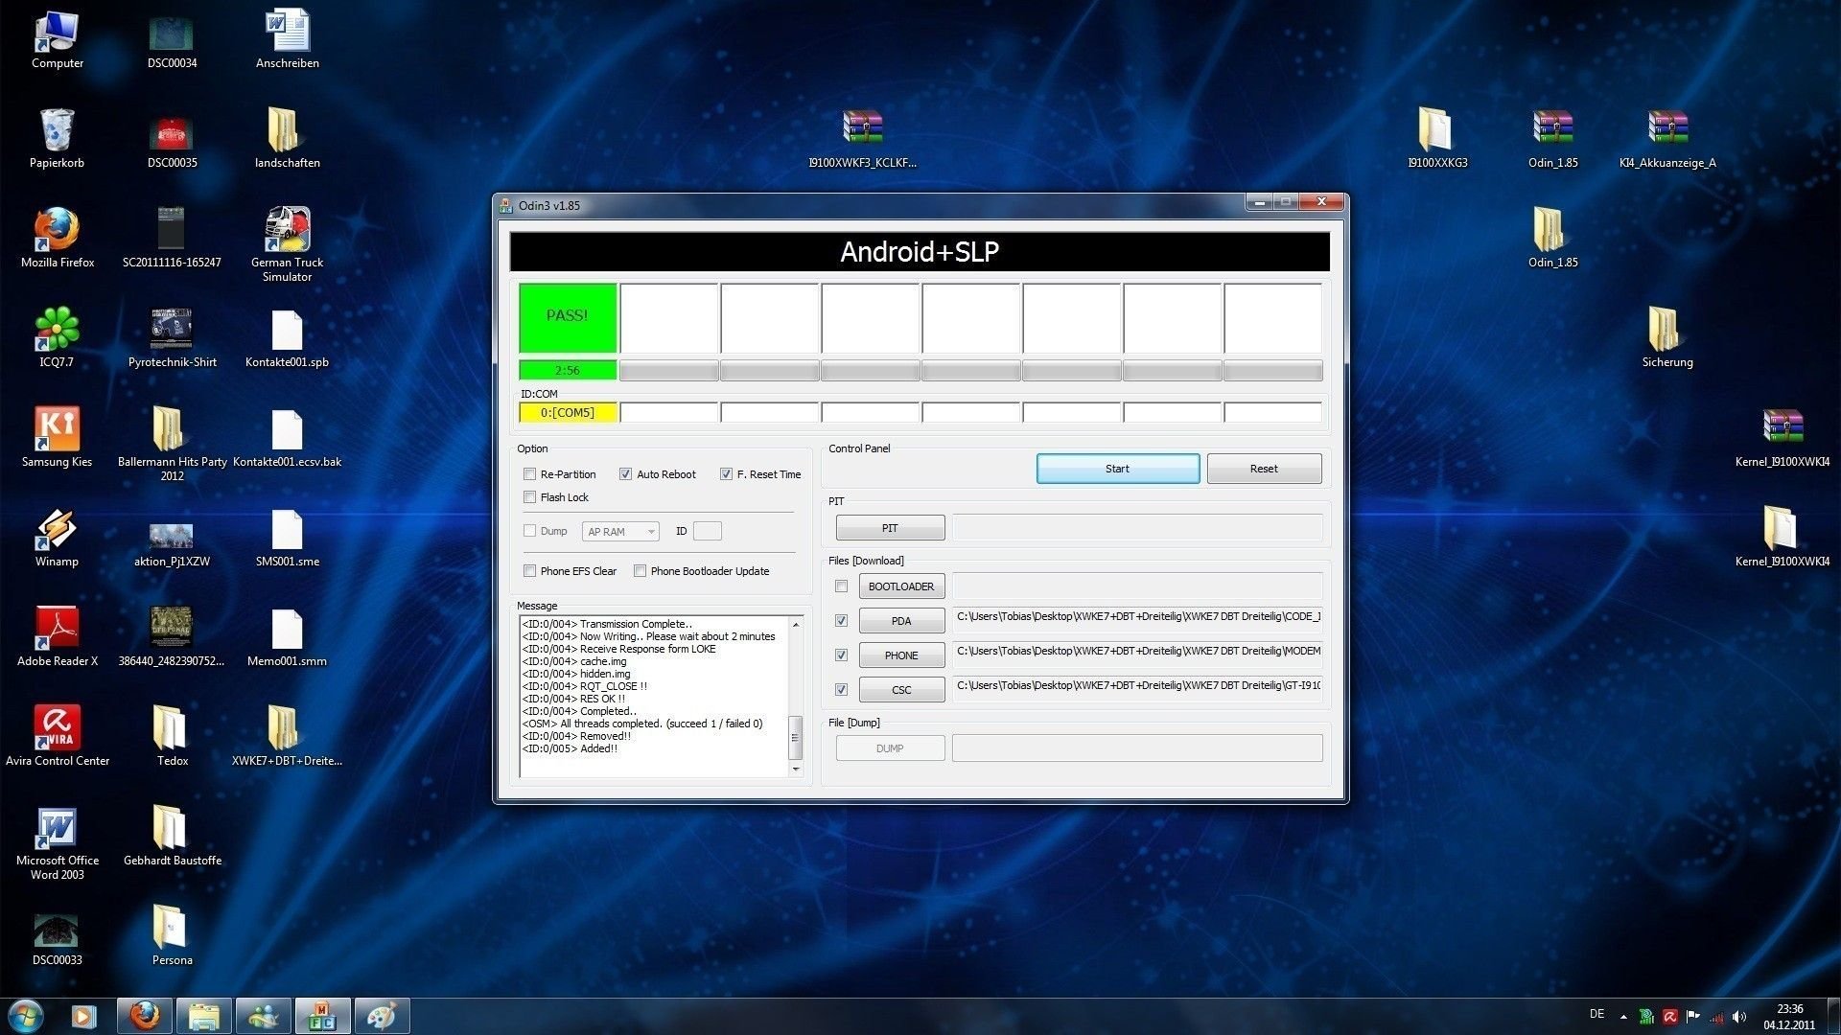This screenshot has width=1841, height=1035.
Task: Click the PIT file path field
Action: pyautogui.click(x=1137, y=528)
